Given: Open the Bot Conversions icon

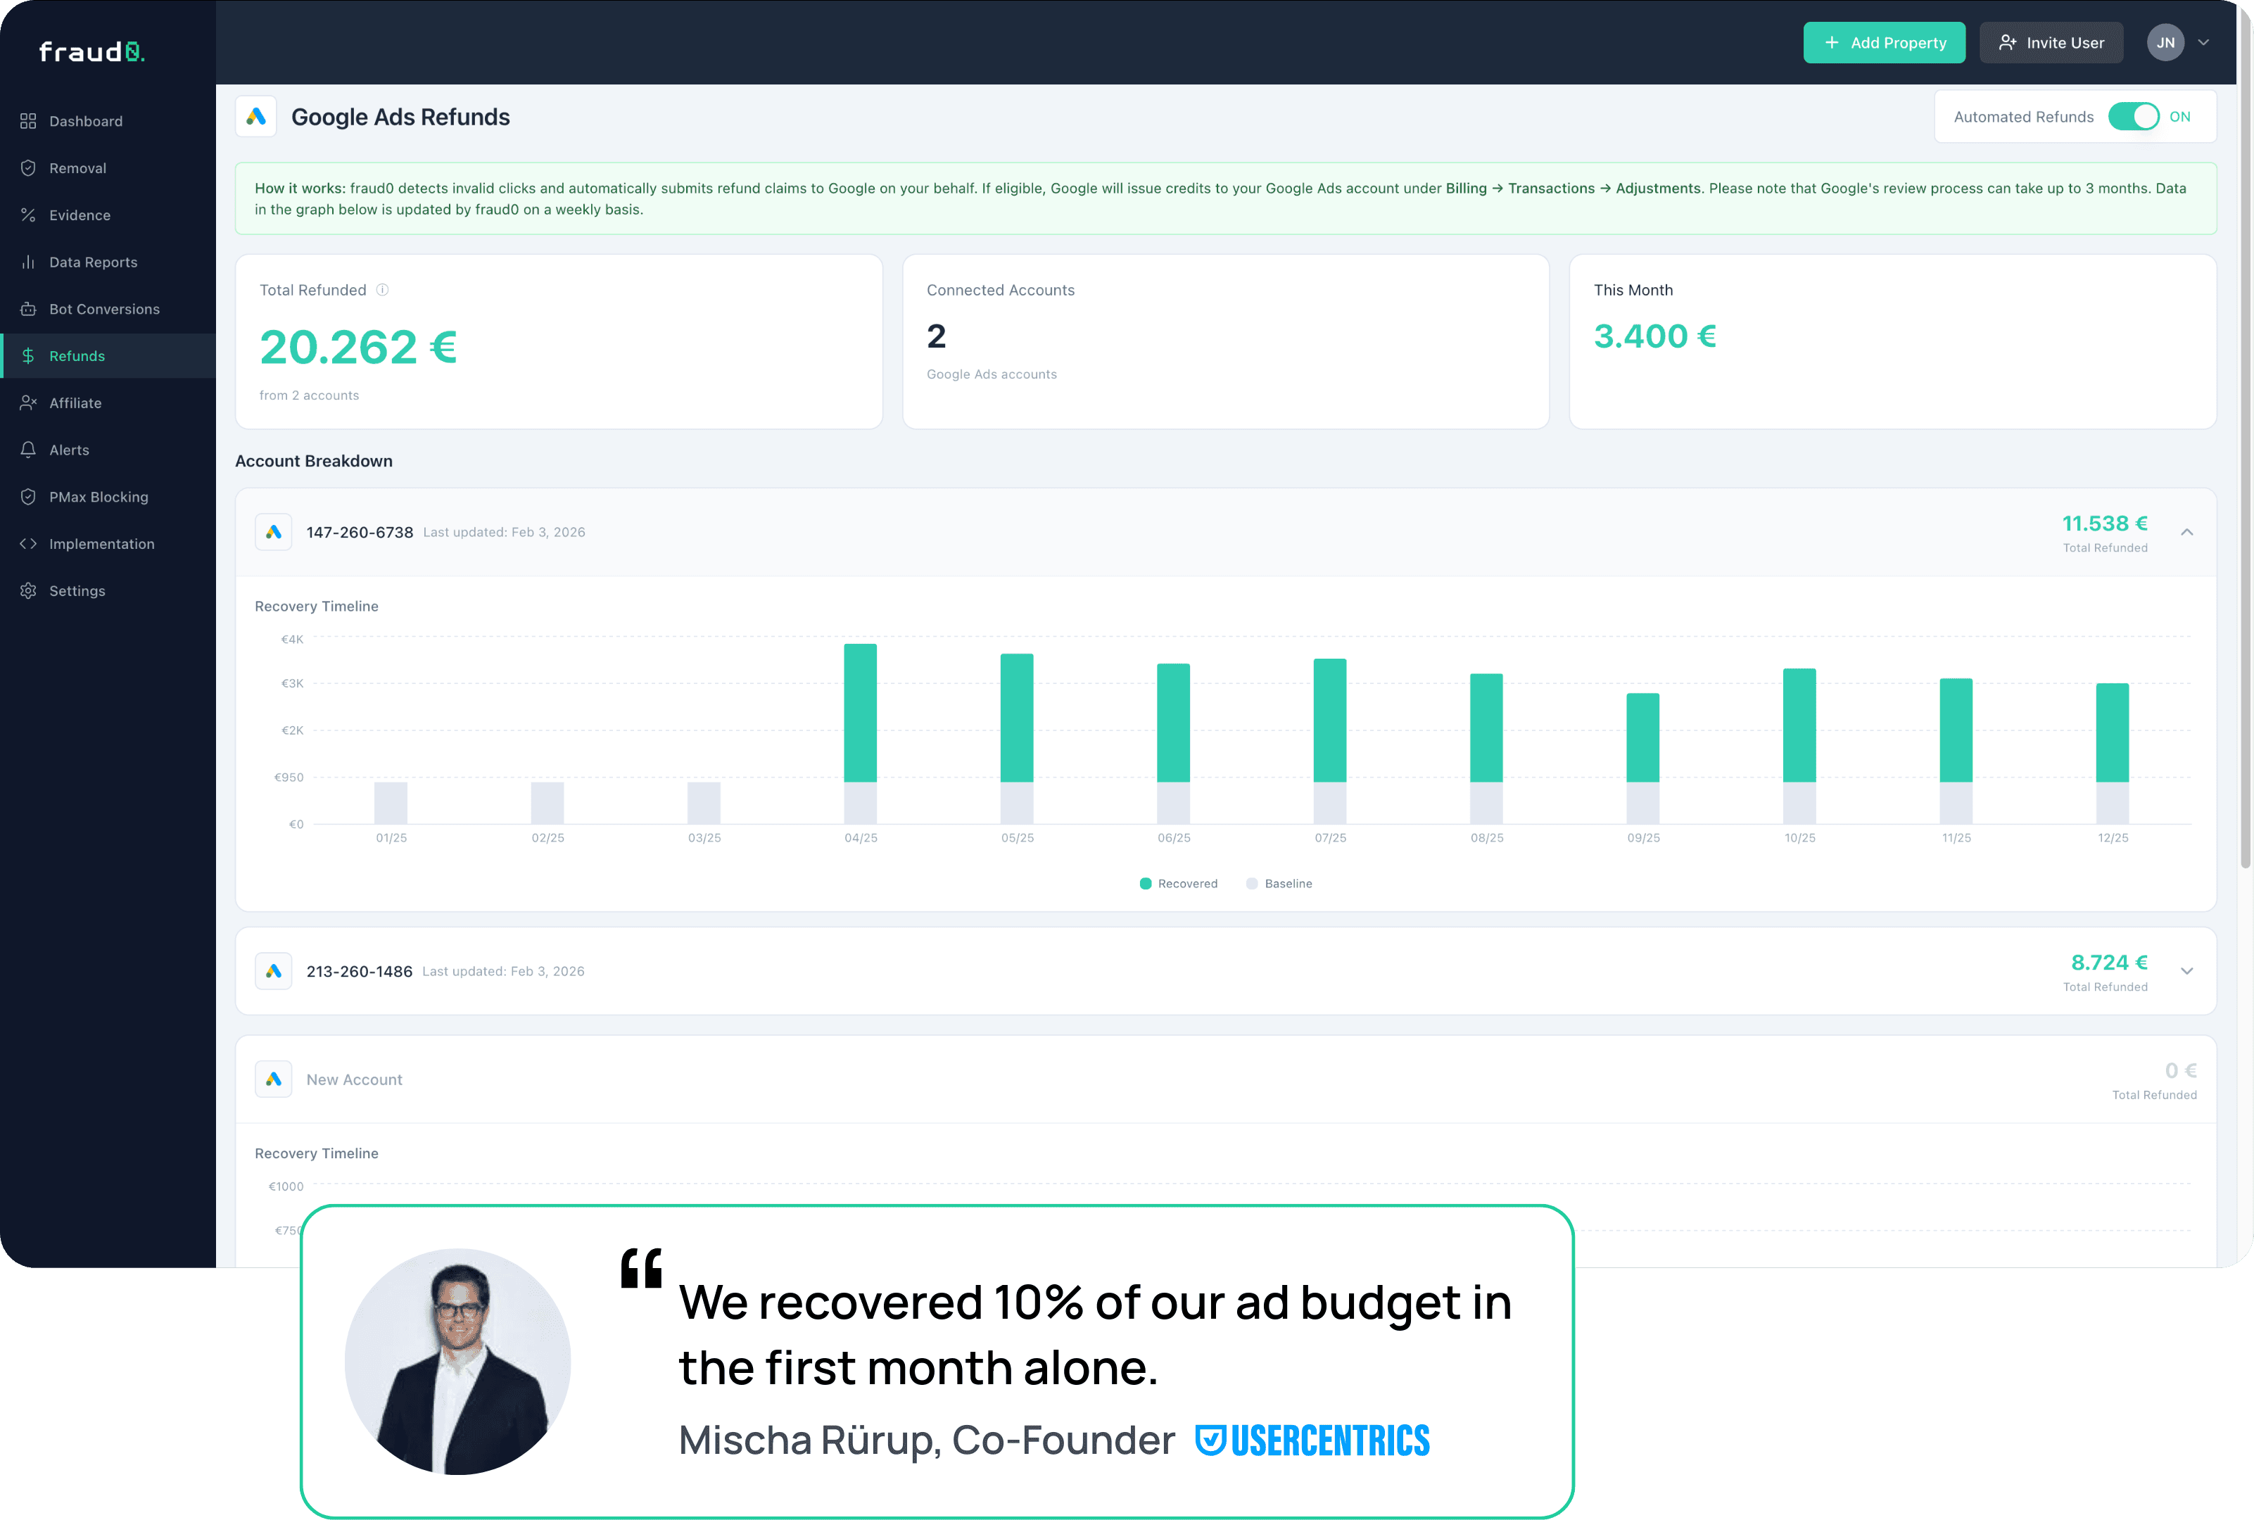Looking at the screenshot, I should 29,308.
